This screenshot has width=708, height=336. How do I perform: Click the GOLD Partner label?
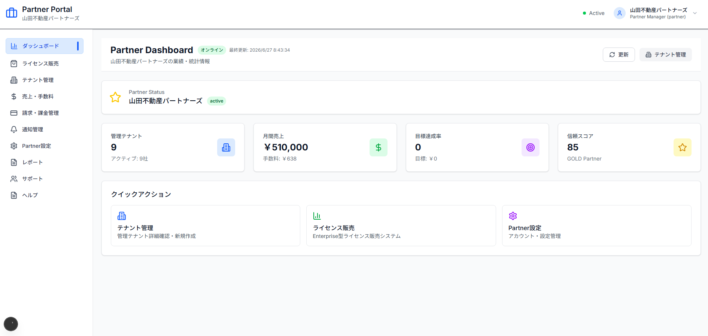584,159
